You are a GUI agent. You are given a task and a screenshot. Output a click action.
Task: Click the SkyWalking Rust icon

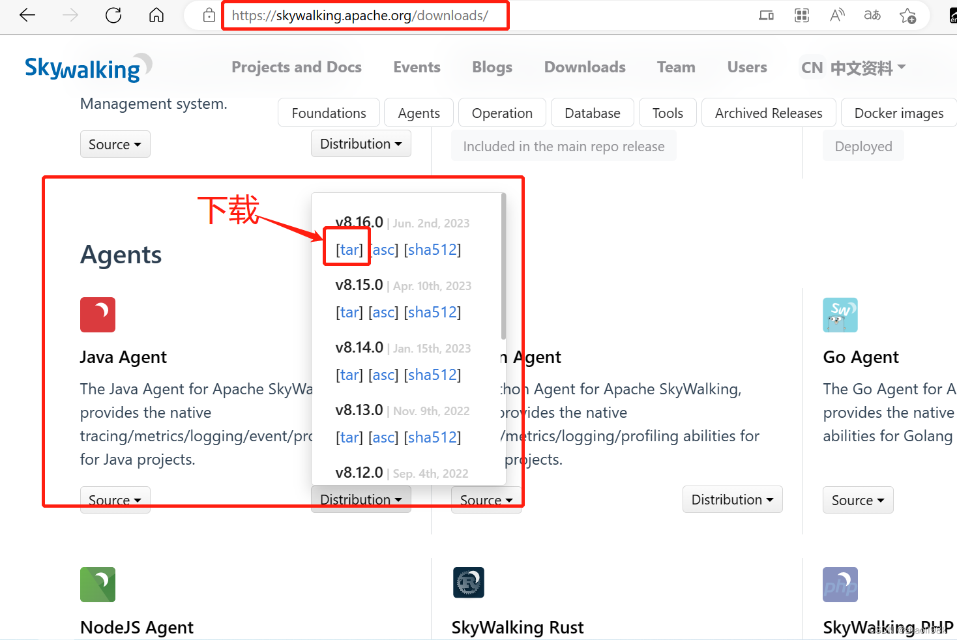[x=469, y=583]
